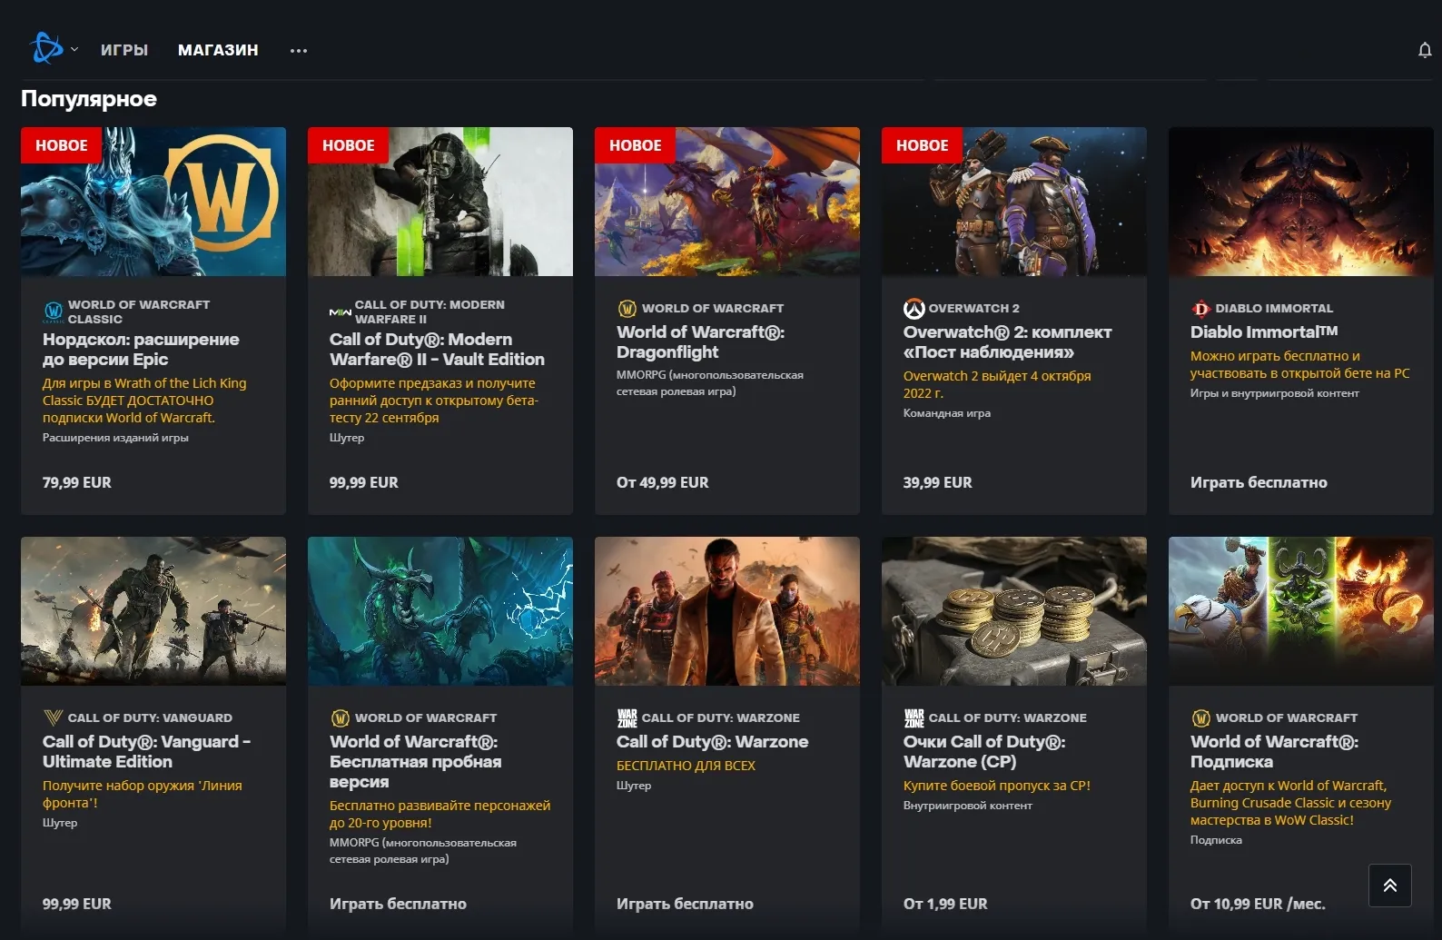The height and width of the screenshot is (940, 1442).
Task: Click НОВОЕ badge on Dragonflight card
Action: pyautogui.click(x=636, y=145)
